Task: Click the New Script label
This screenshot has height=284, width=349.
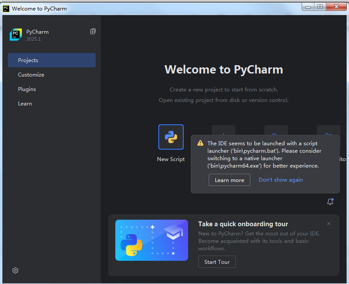Action: click(171, 159)
